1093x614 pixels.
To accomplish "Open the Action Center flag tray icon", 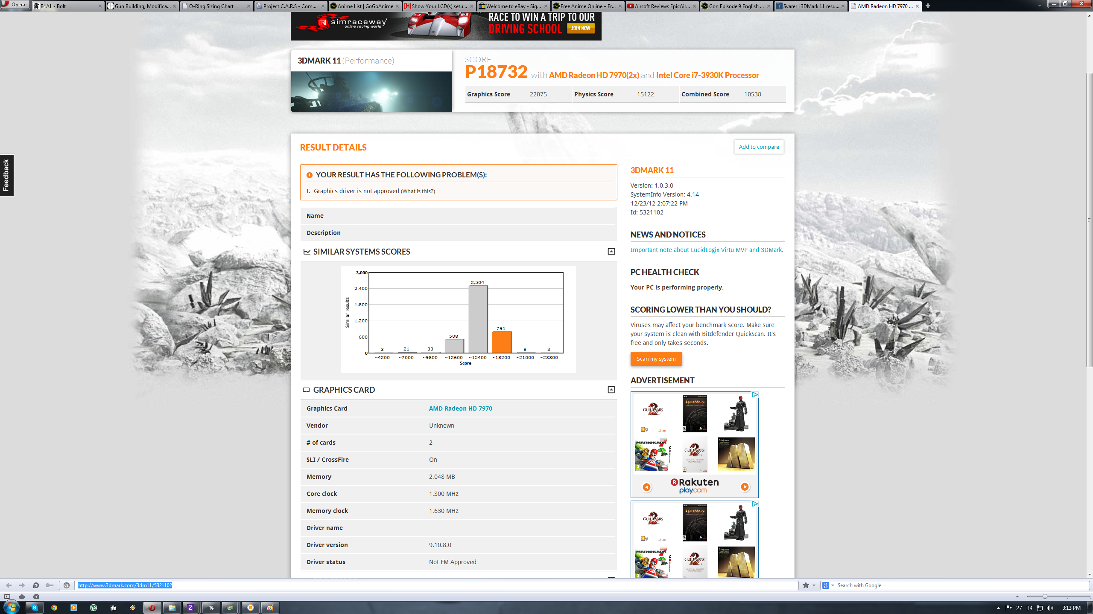I will point(1008,608).
